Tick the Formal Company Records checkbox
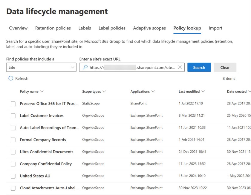The width and height of the screenshot is (251, 195). (x=13, y=140)
